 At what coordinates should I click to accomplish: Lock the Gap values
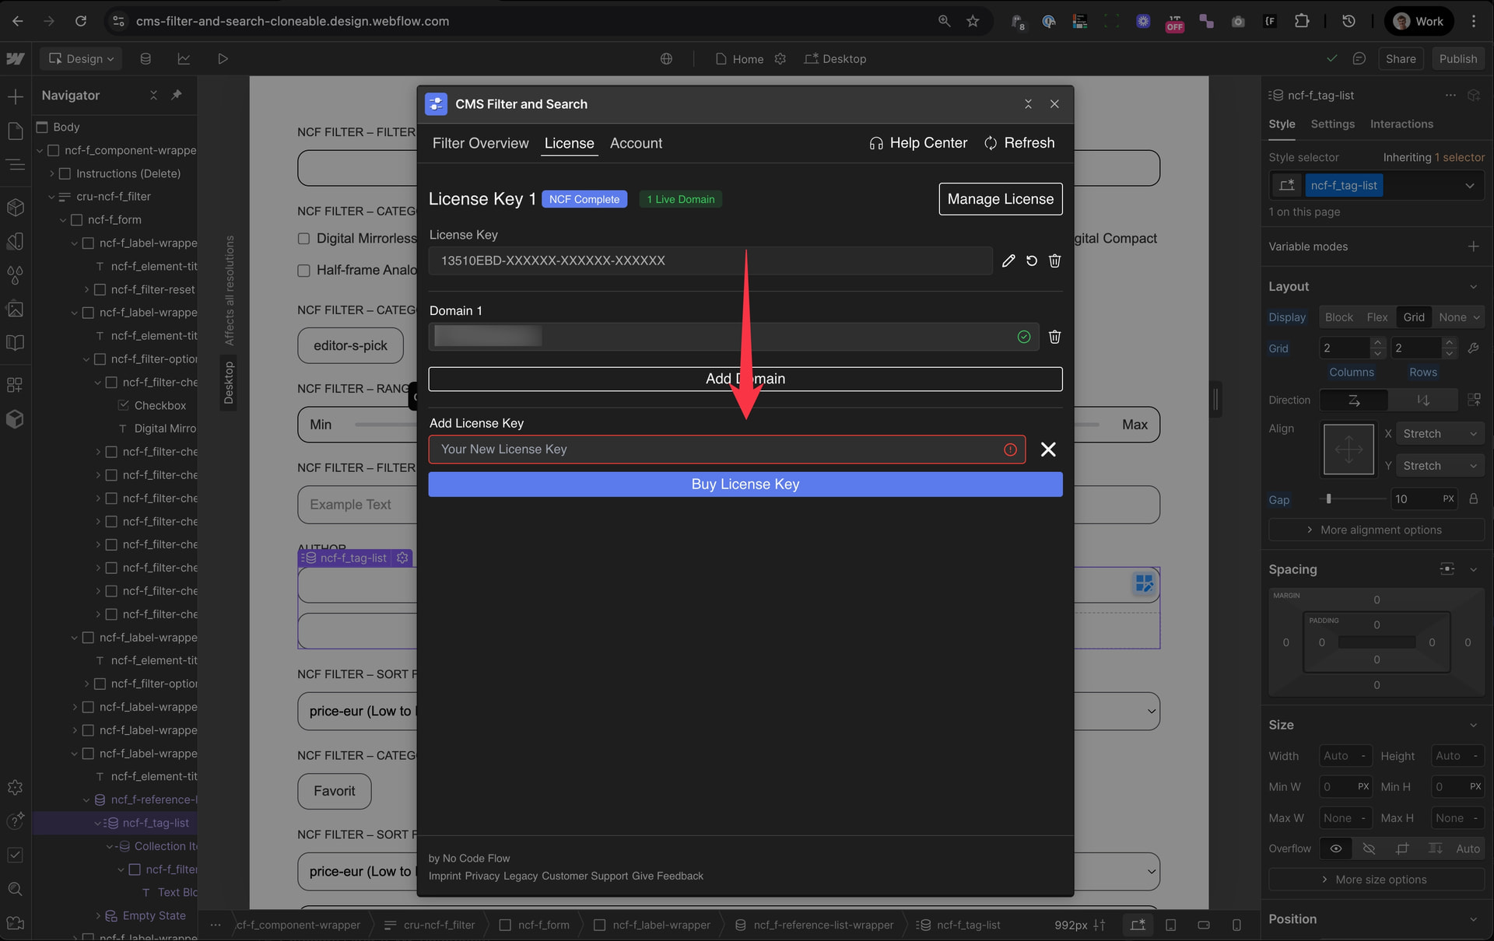point(1474,499)
